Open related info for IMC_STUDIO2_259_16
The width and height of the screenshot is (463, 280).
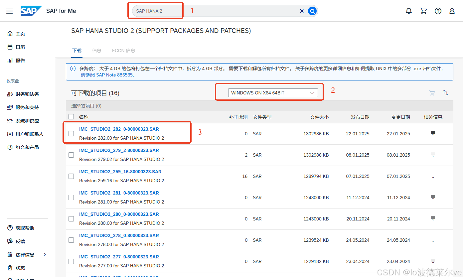pyautogui.click(x=433, y=176)
